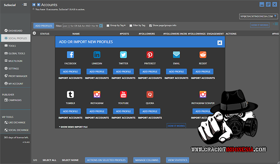
Task: Open the VIP@CRACKITINDONESIA.COM account dropdown
Action: tap(258, 16)
